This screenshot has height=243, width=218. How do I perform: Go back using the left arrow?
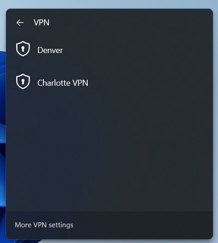coord(20,23)
